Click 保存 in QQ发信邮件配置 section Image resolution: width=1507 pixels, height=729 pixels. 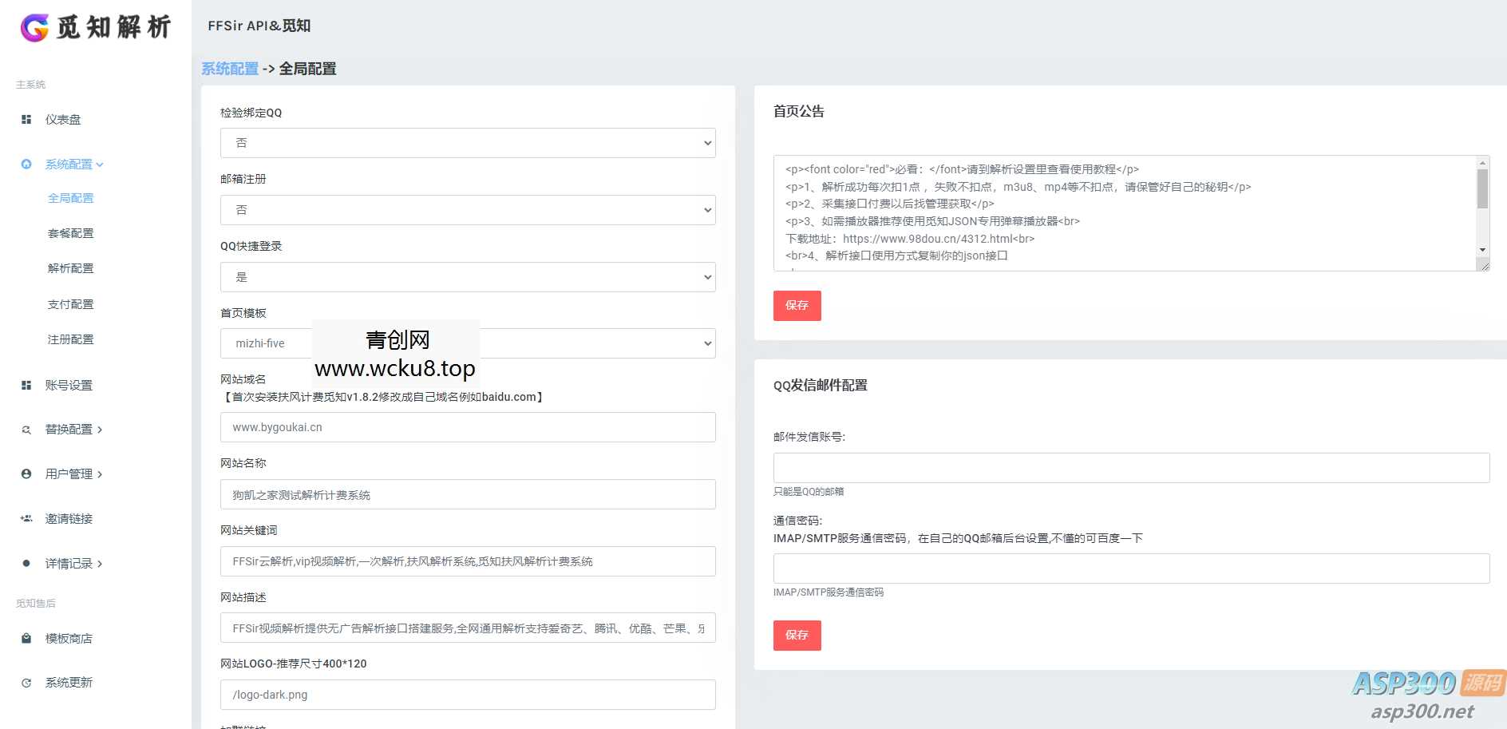point(796,635)
